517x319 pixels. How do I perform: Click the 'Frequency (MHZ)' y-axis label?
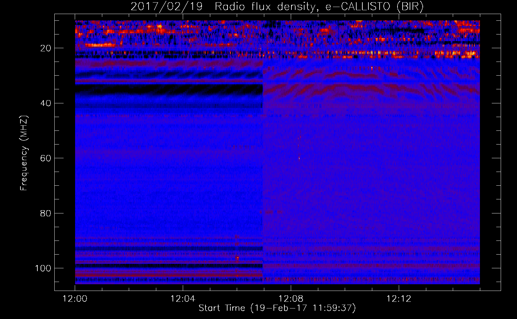tap(24, 153)
